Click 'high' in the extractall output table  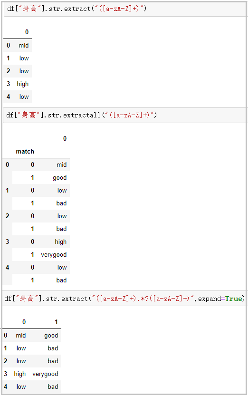click(61, 241)
